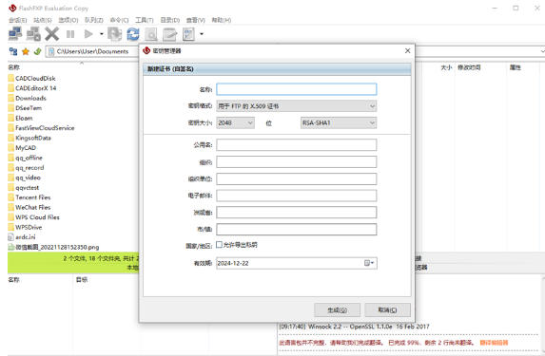
Task: Open the 队列(Z) menu
Action: [94, 20]
